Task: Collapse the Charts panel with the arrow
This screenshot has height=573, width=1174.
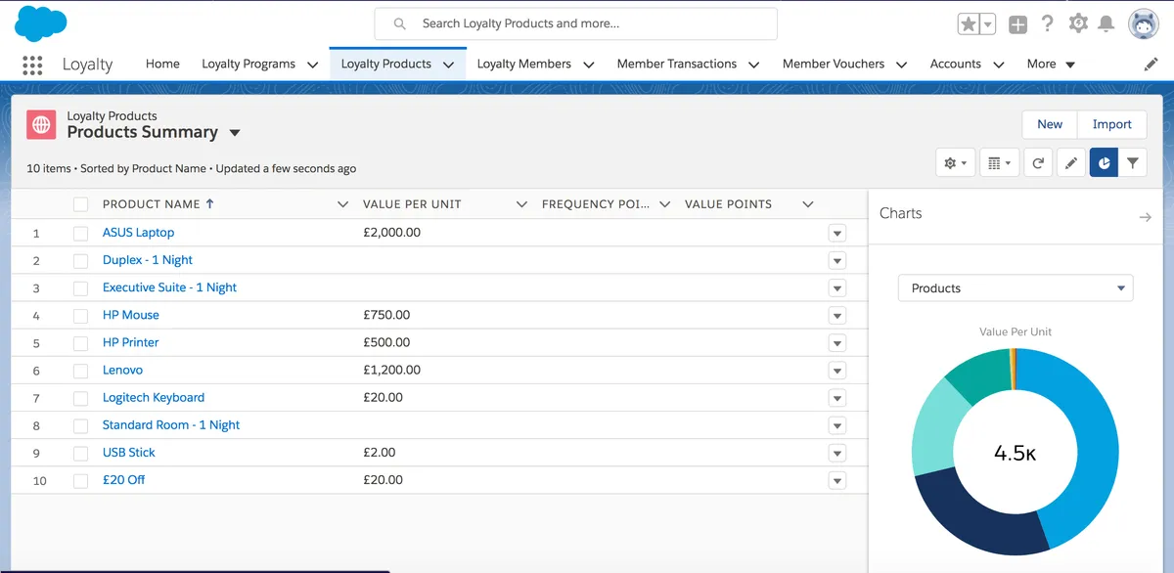Action: click(x=1145, y=217)
